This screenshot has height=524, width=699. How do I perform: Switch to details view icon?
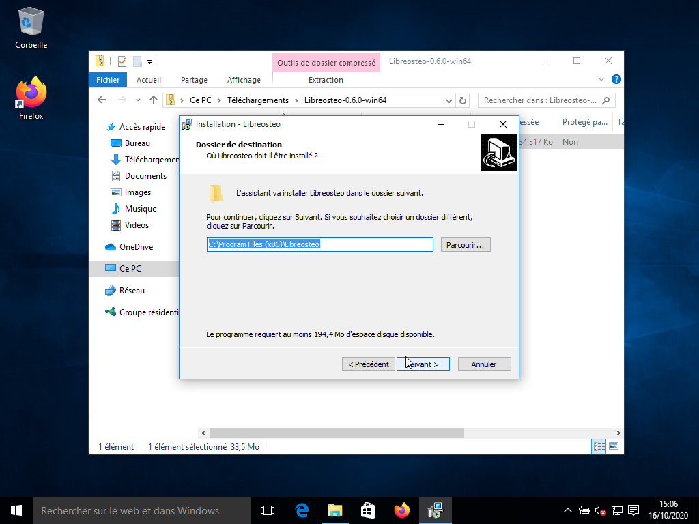(599, 446)
